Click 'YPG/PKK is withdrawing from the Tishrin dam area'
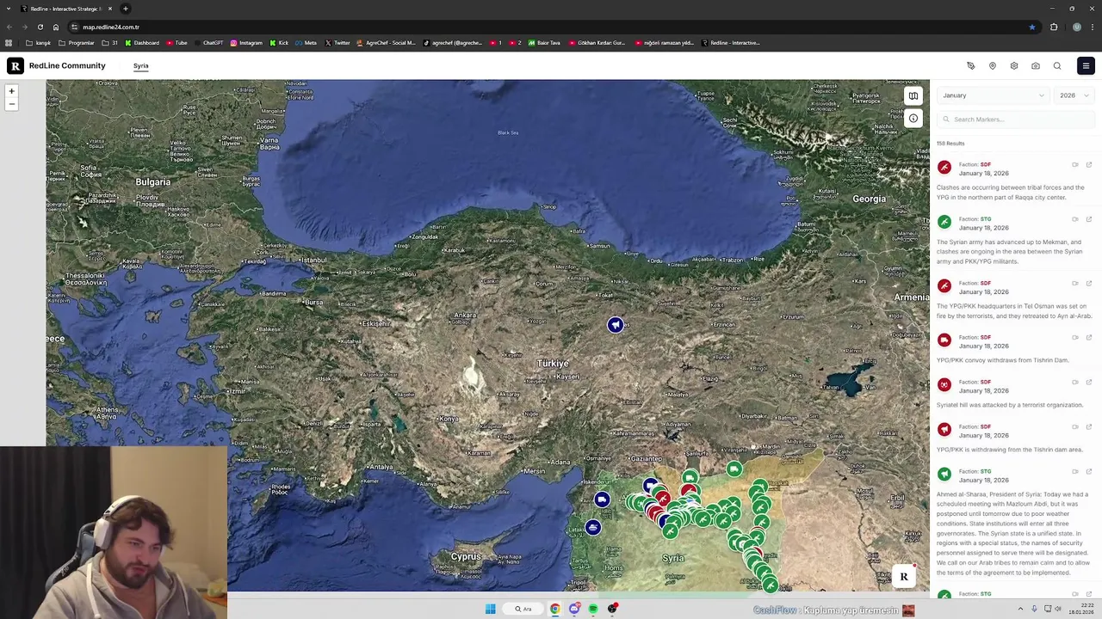1102x619 pixels. pos(1010,450)
